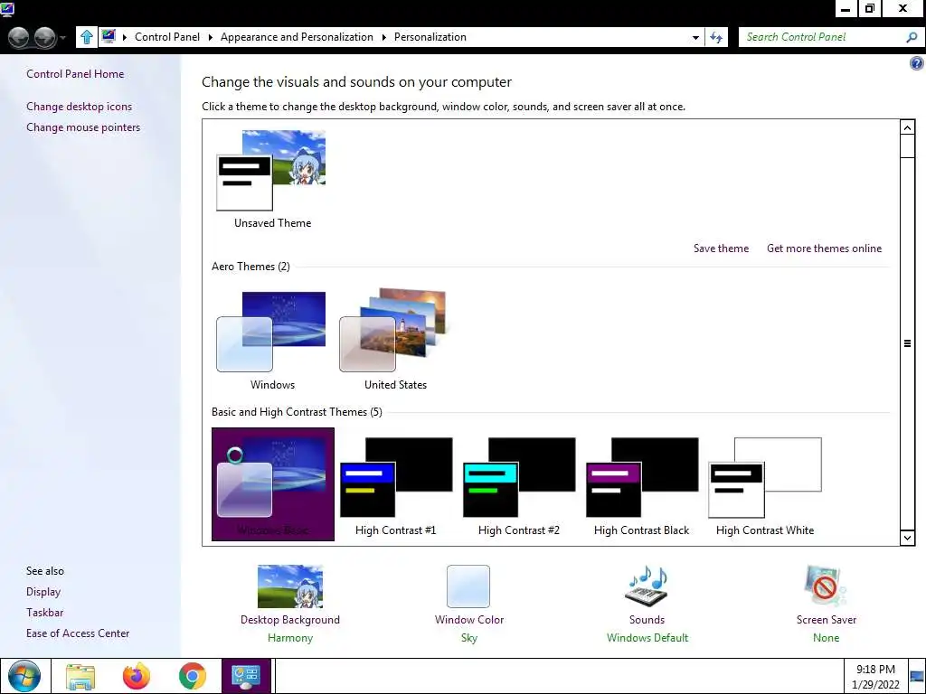Viewport: 926px width, 694px height.
Task: Click the Windows Default sounds label
Action: (x=647, y=638)
